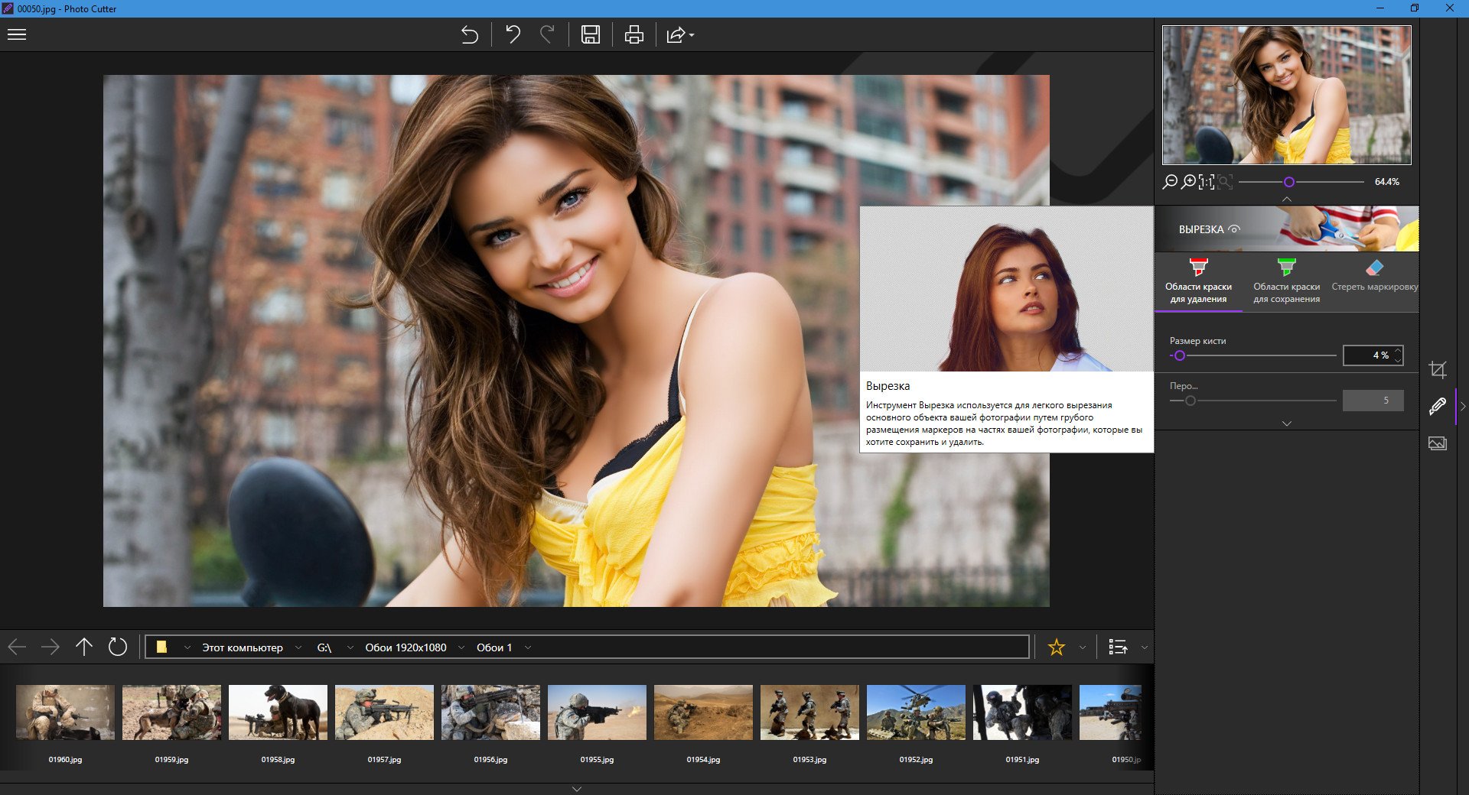Open thumbnail 01958.jpg with black dog
Screen dimensions: 1469x795
[x=278, y=712]
